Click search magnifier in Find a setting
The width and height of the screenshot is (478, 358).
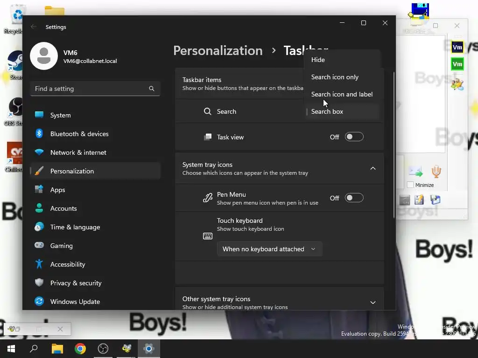click(x=152, y=89)
